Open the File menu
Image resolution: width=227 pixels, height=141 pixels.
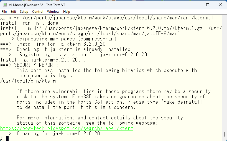point(4,12)
